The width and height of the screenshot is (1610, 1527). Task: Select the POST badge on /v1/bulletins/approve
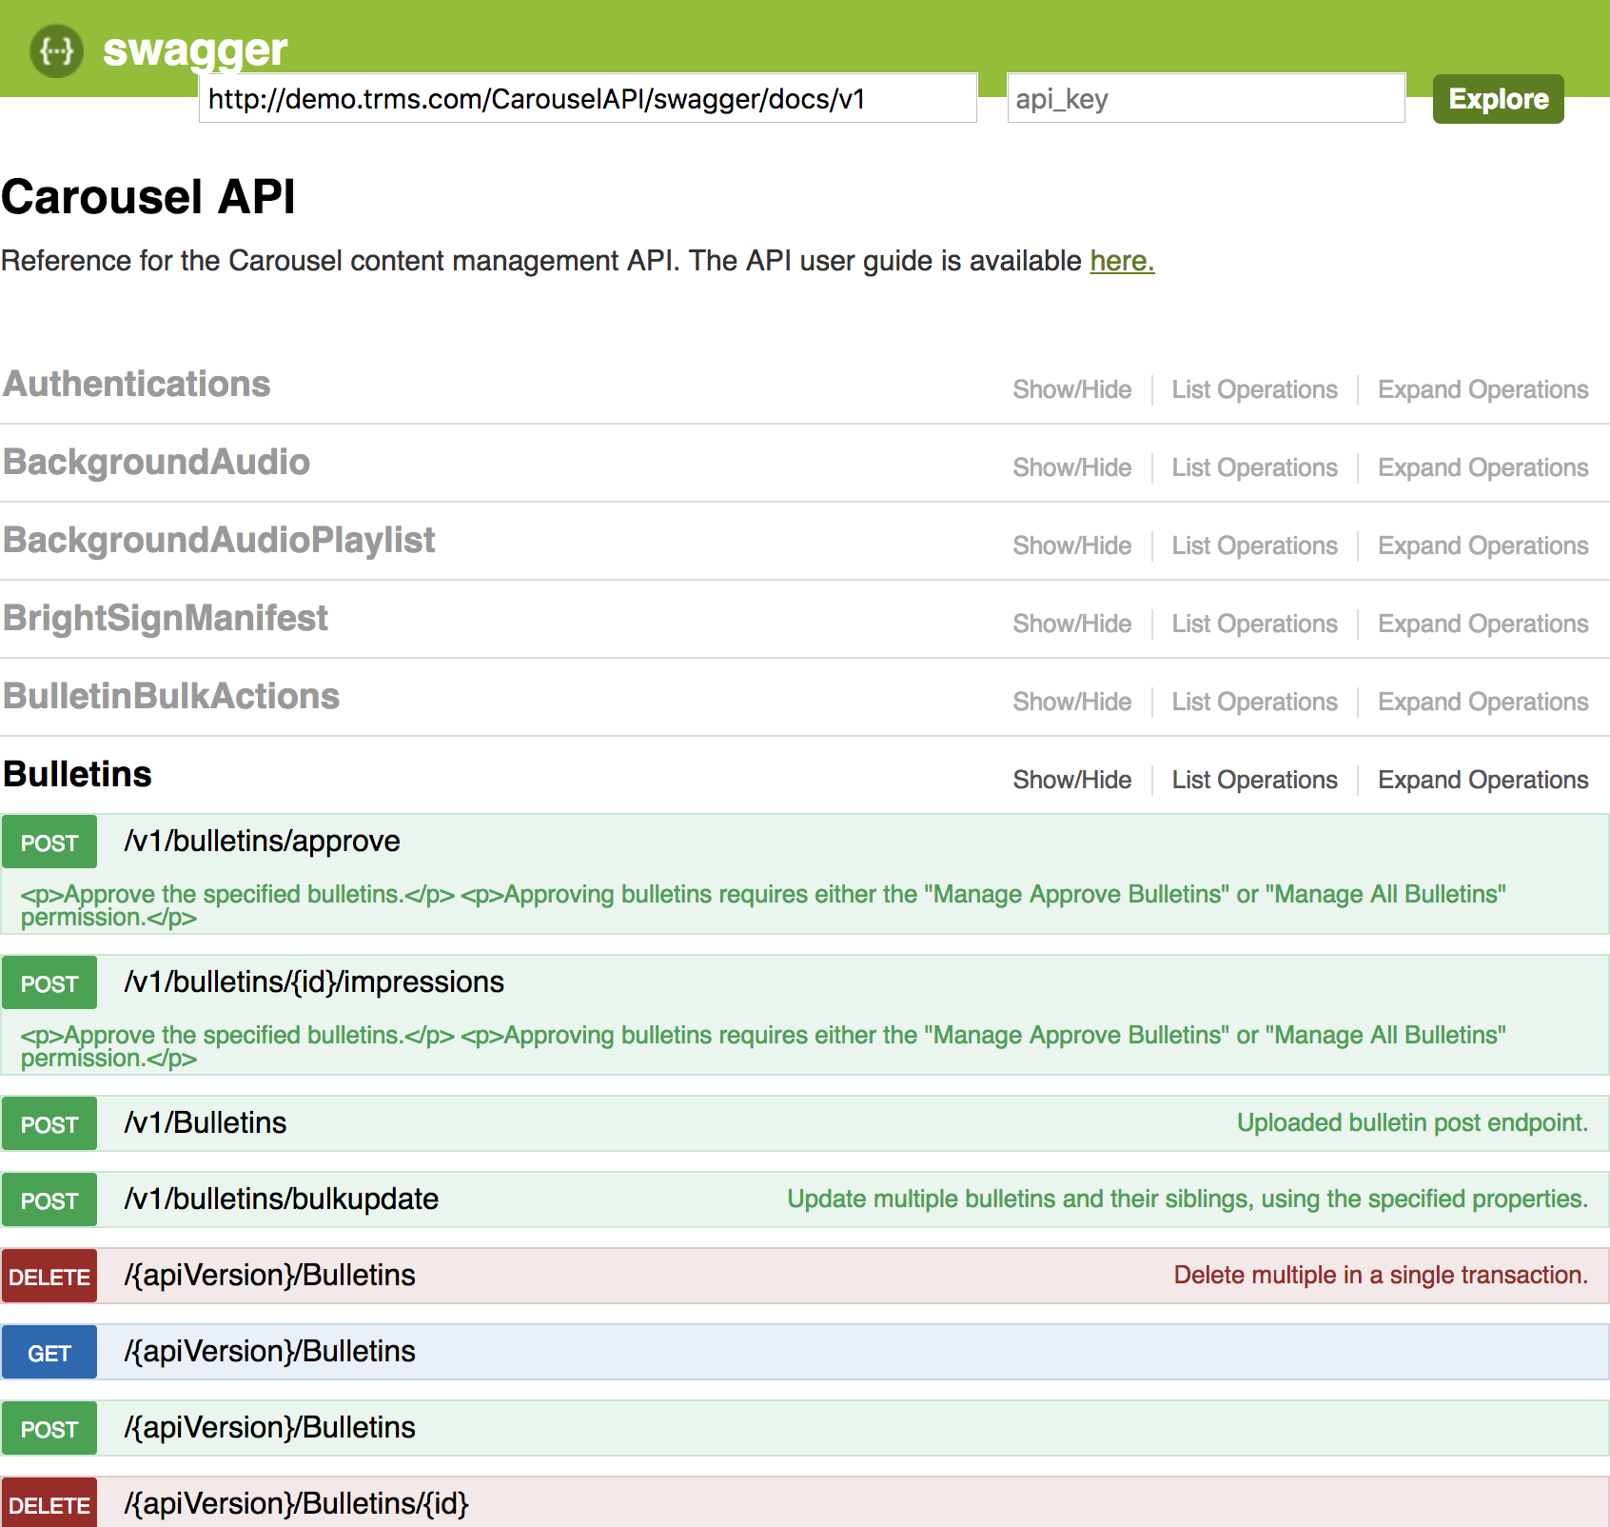(x=49, y=842)
